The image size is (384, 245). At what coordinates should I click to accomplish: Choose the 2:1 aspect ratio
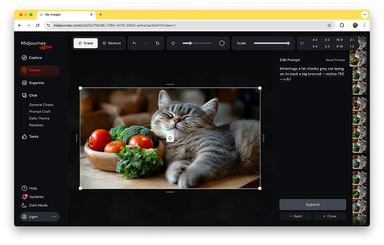[352, 40]
